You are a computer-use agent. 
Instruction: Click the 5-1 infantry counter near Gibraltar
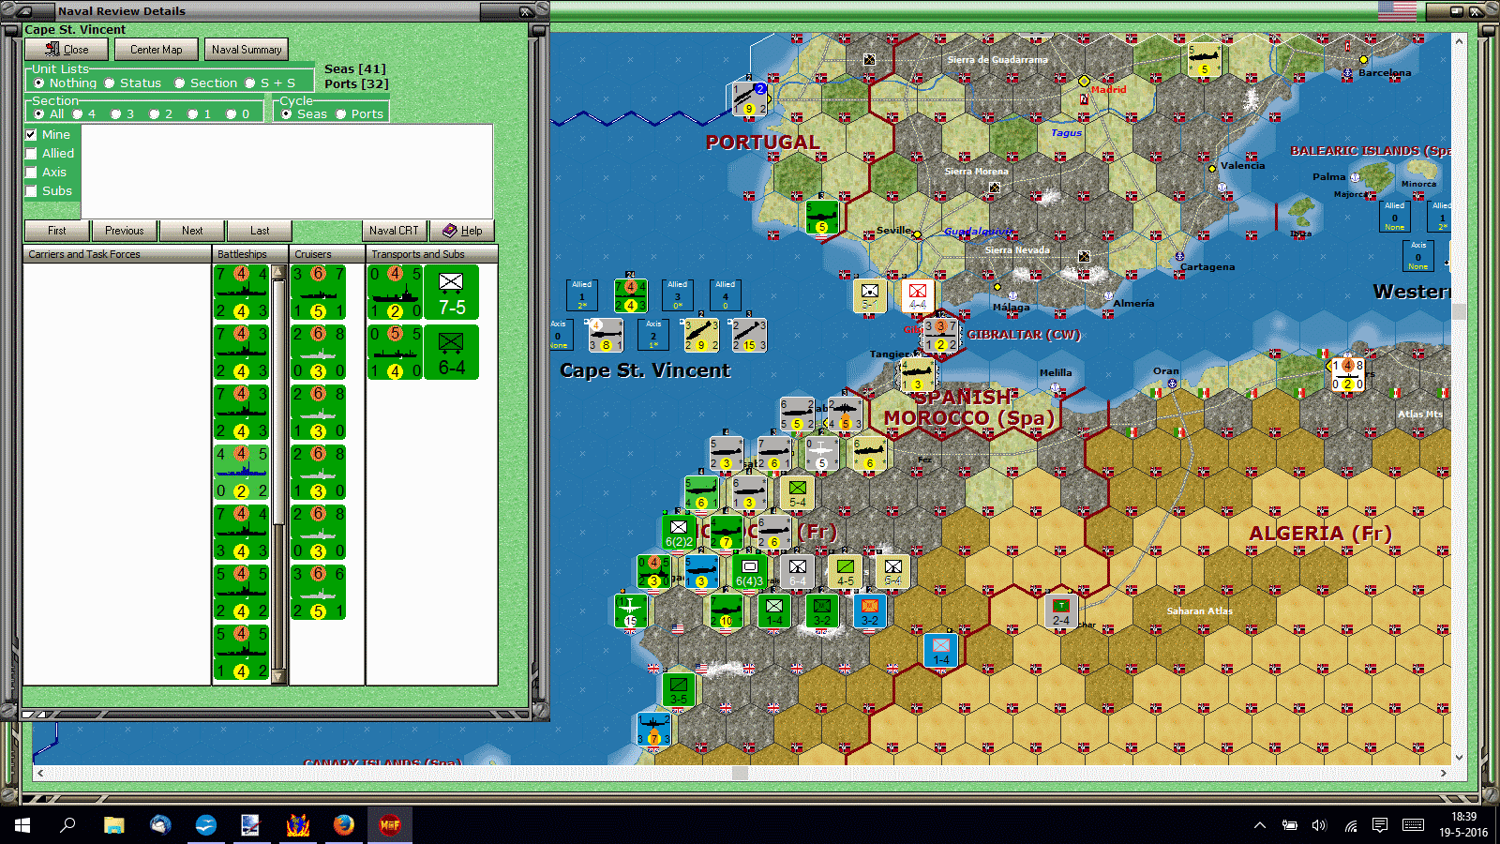coord(870,295)
